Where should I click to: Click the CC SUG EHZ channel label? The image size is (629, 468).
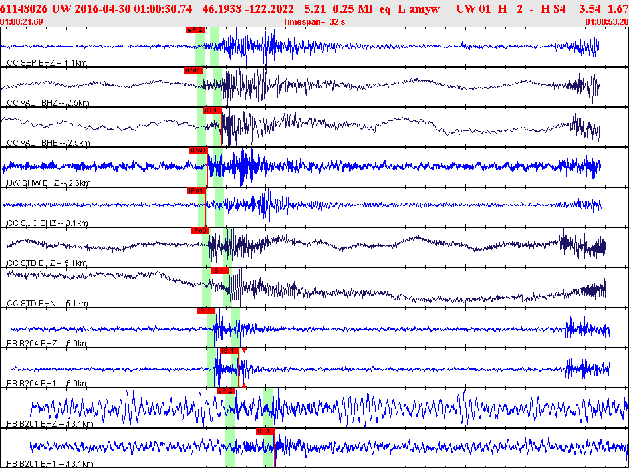[47, 223]
